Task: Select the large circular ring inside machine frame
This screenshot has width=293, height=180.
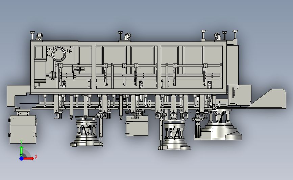Action: tap(59, 54)
